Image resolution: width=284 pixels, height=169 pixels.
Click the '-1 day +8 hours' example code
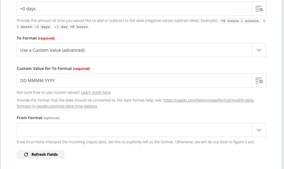[71, 27]
